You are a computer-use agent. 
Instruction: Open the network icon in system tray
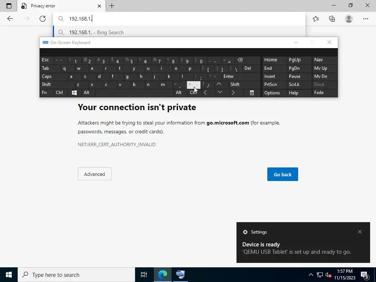pyautogui.click(x=320, y=275)
